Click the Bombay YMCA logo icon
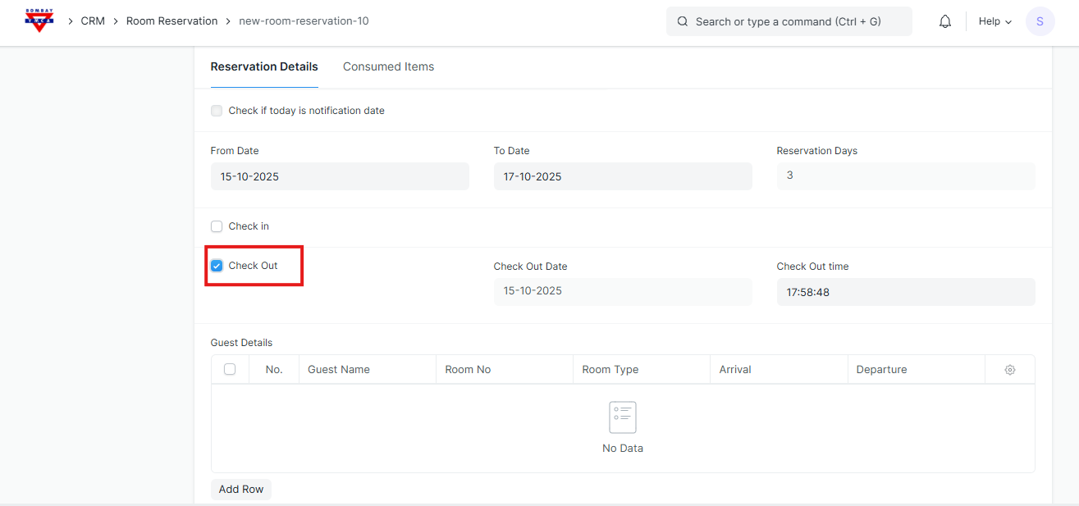The height and width of the screenshot is (506, 1079). click(39, 21)
